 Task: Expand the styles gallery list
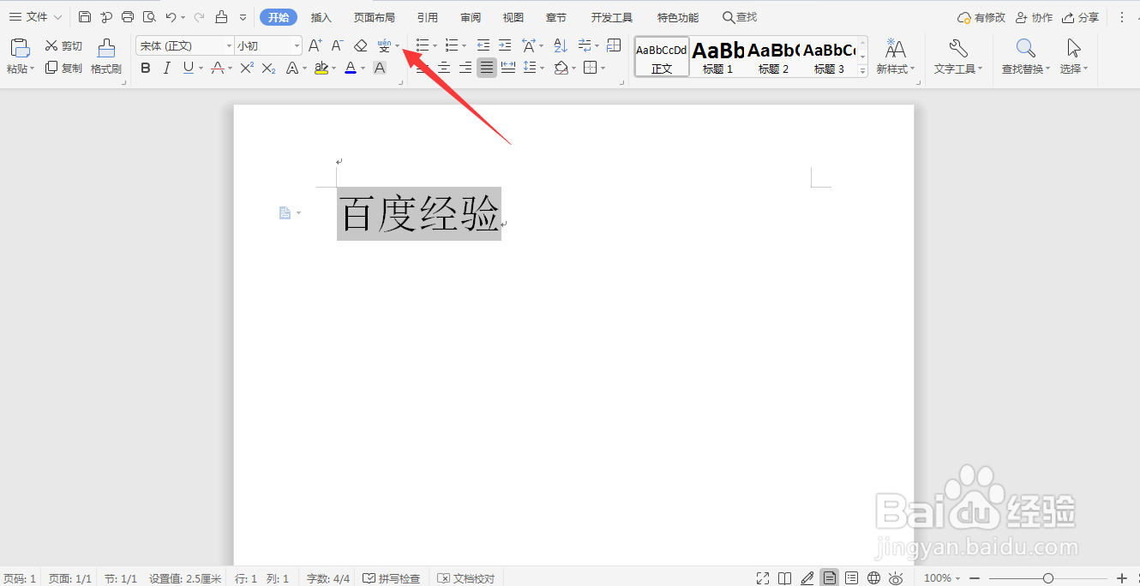862,70
